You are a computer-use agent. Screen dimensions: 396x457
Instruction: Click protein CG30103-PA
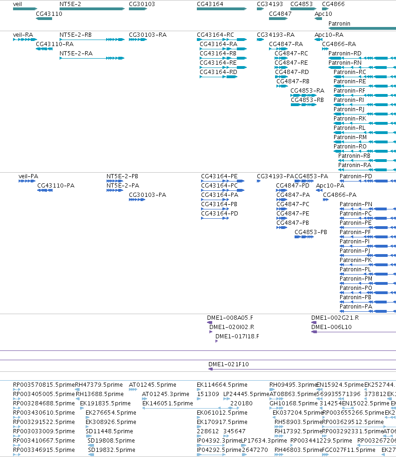pyautogui.click(x=148, y=195)
